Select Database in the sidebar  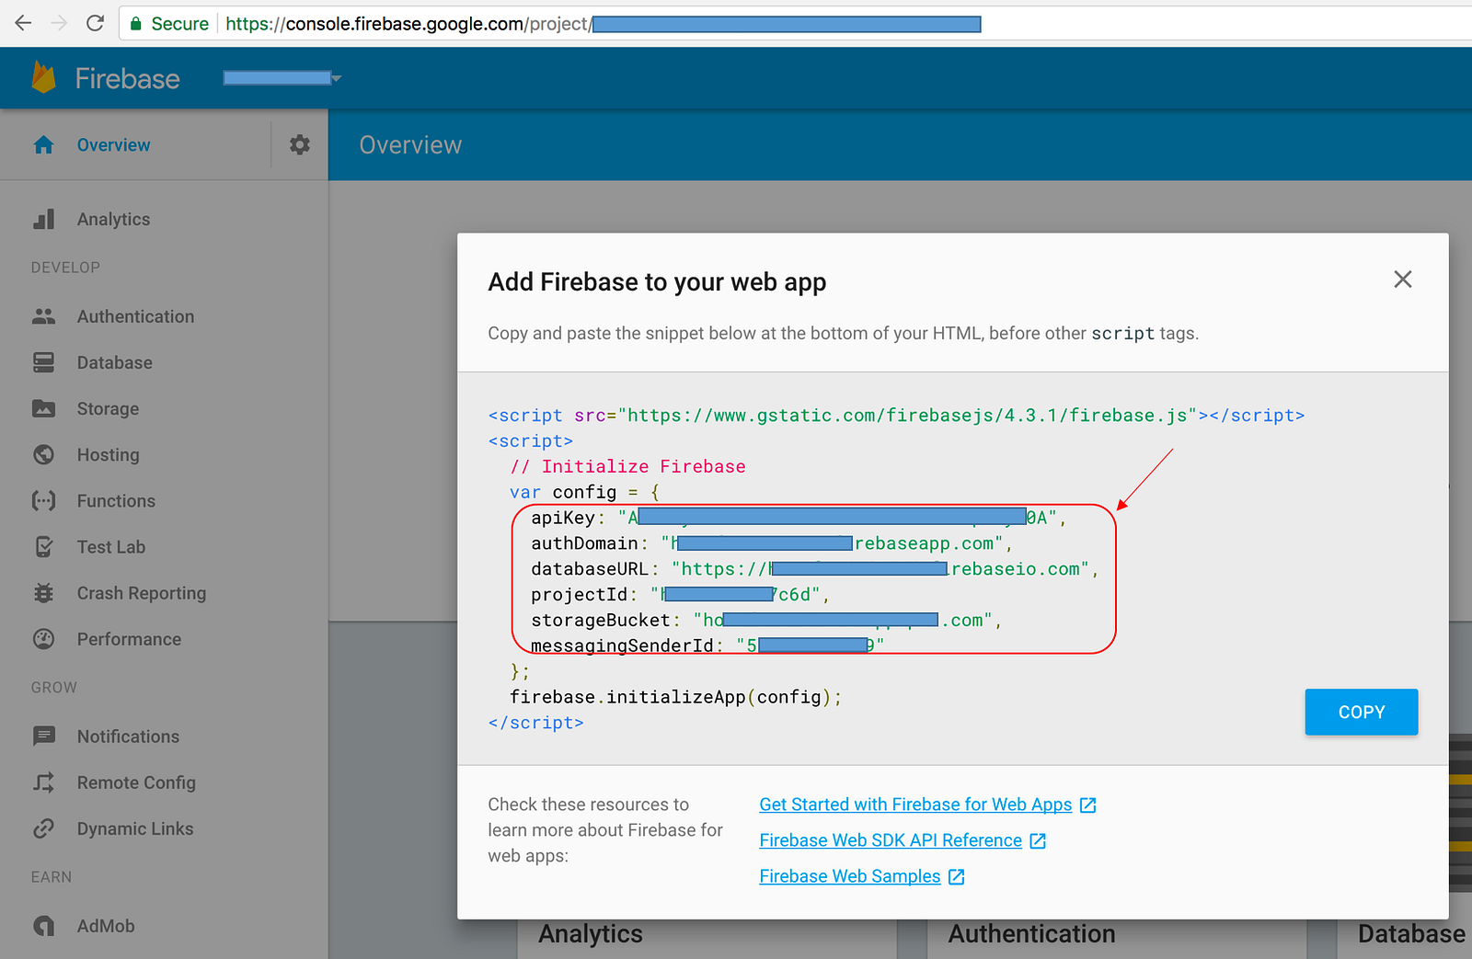(x=115, y=362)
